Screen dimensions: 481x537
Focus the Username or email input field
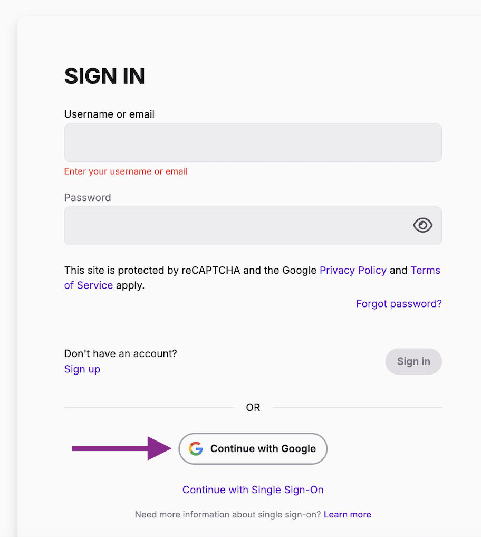pos(253,143)
